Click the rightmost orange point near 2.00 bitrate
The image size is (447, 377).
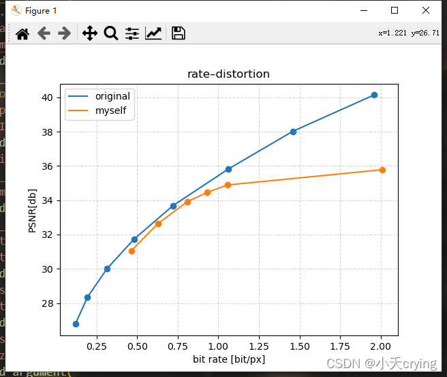tap(382, 170)
